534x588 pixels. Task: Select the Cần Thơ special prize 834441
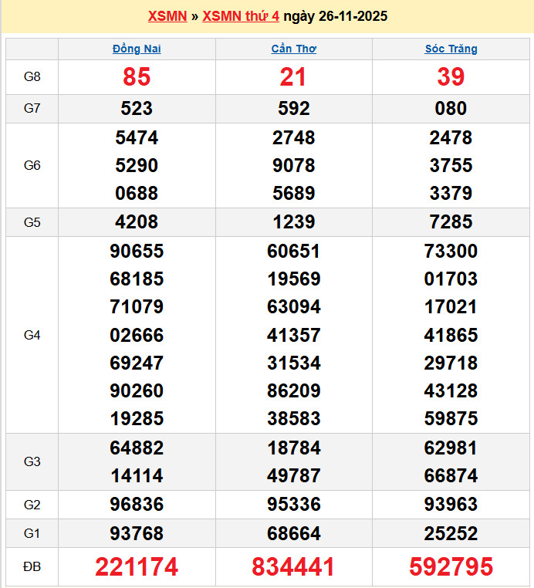293,567
